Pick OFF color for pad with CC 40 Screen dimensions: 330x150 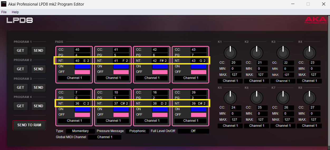click(x=82, y=72)
